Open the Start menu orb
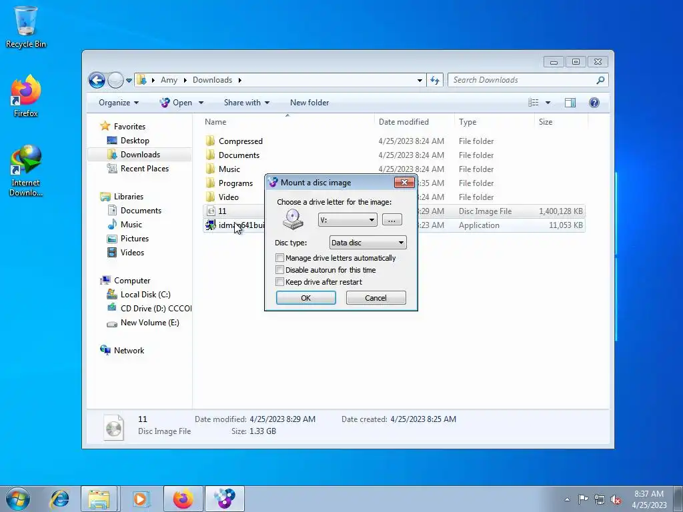683x512 pixels. point(17,499)
